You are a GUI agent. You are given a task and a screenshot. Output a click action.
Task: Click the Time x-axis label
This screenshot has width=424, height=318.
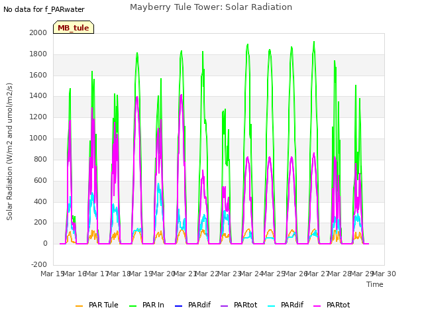pyautogui.click(x=375, y=284)
